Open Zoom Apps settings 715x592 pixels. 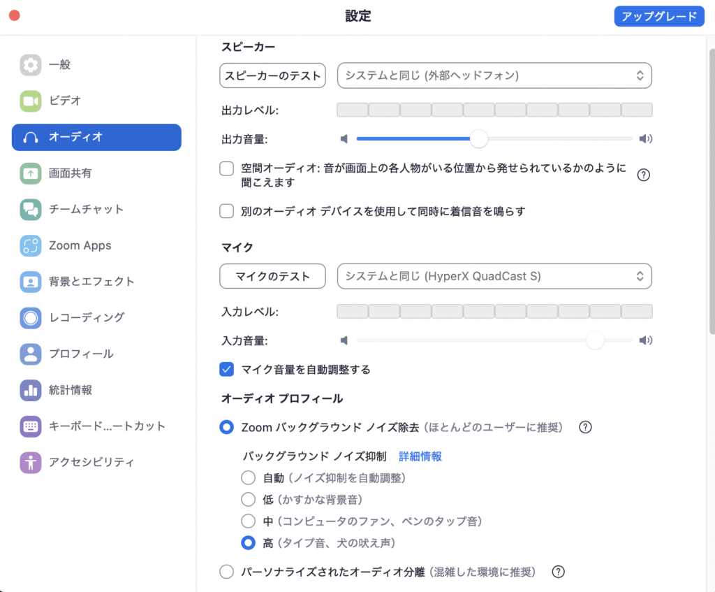click(x=96, y=245)
